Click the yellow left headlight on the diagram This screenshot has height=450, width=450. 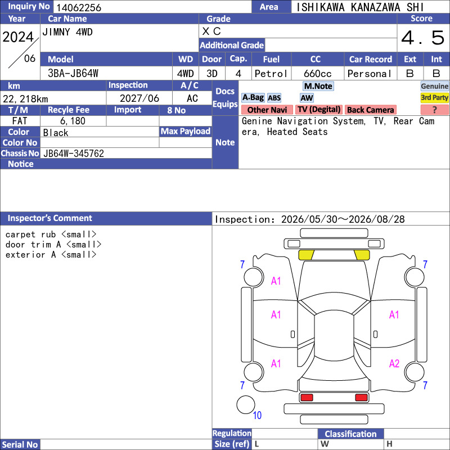306,255
